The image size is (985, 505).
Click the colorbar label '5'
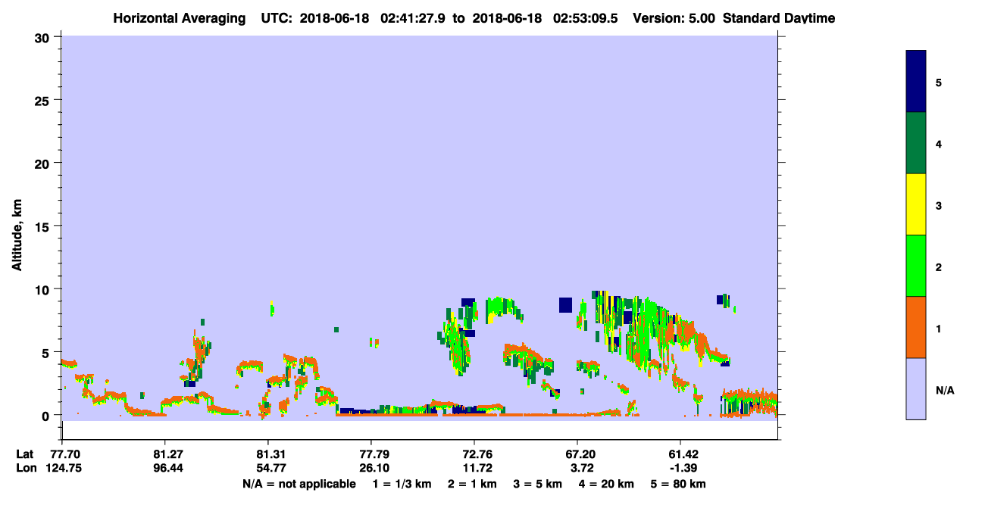click(x=939, y=82)
